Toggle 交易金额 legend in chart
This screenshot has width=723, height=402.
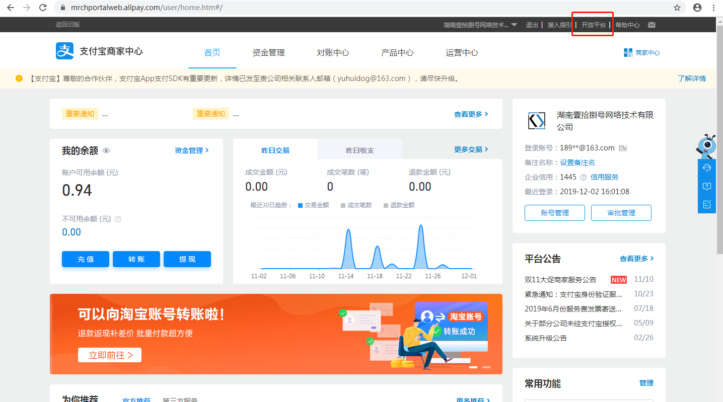[x=314, y=205]
